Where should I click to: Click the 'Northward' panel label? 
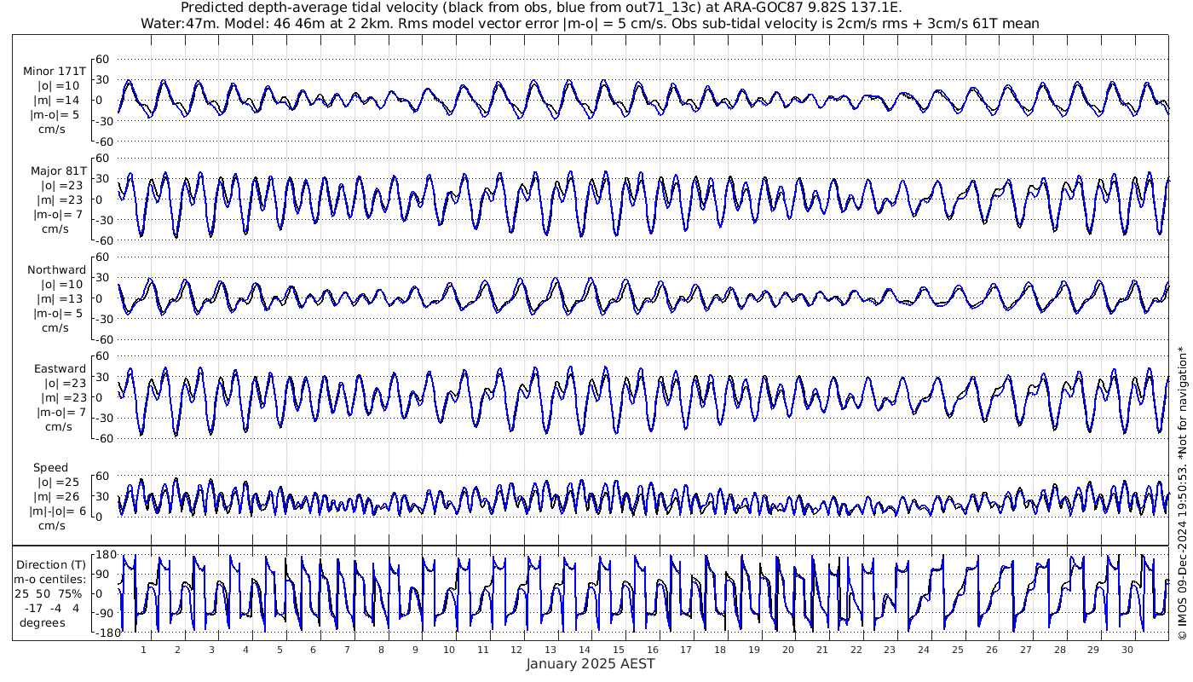pos(57,269)
